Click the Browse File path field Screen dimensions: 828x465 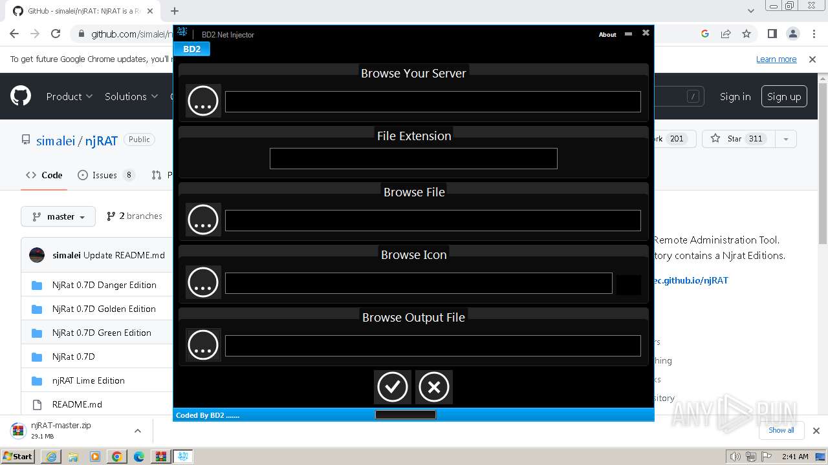[433, 220]
